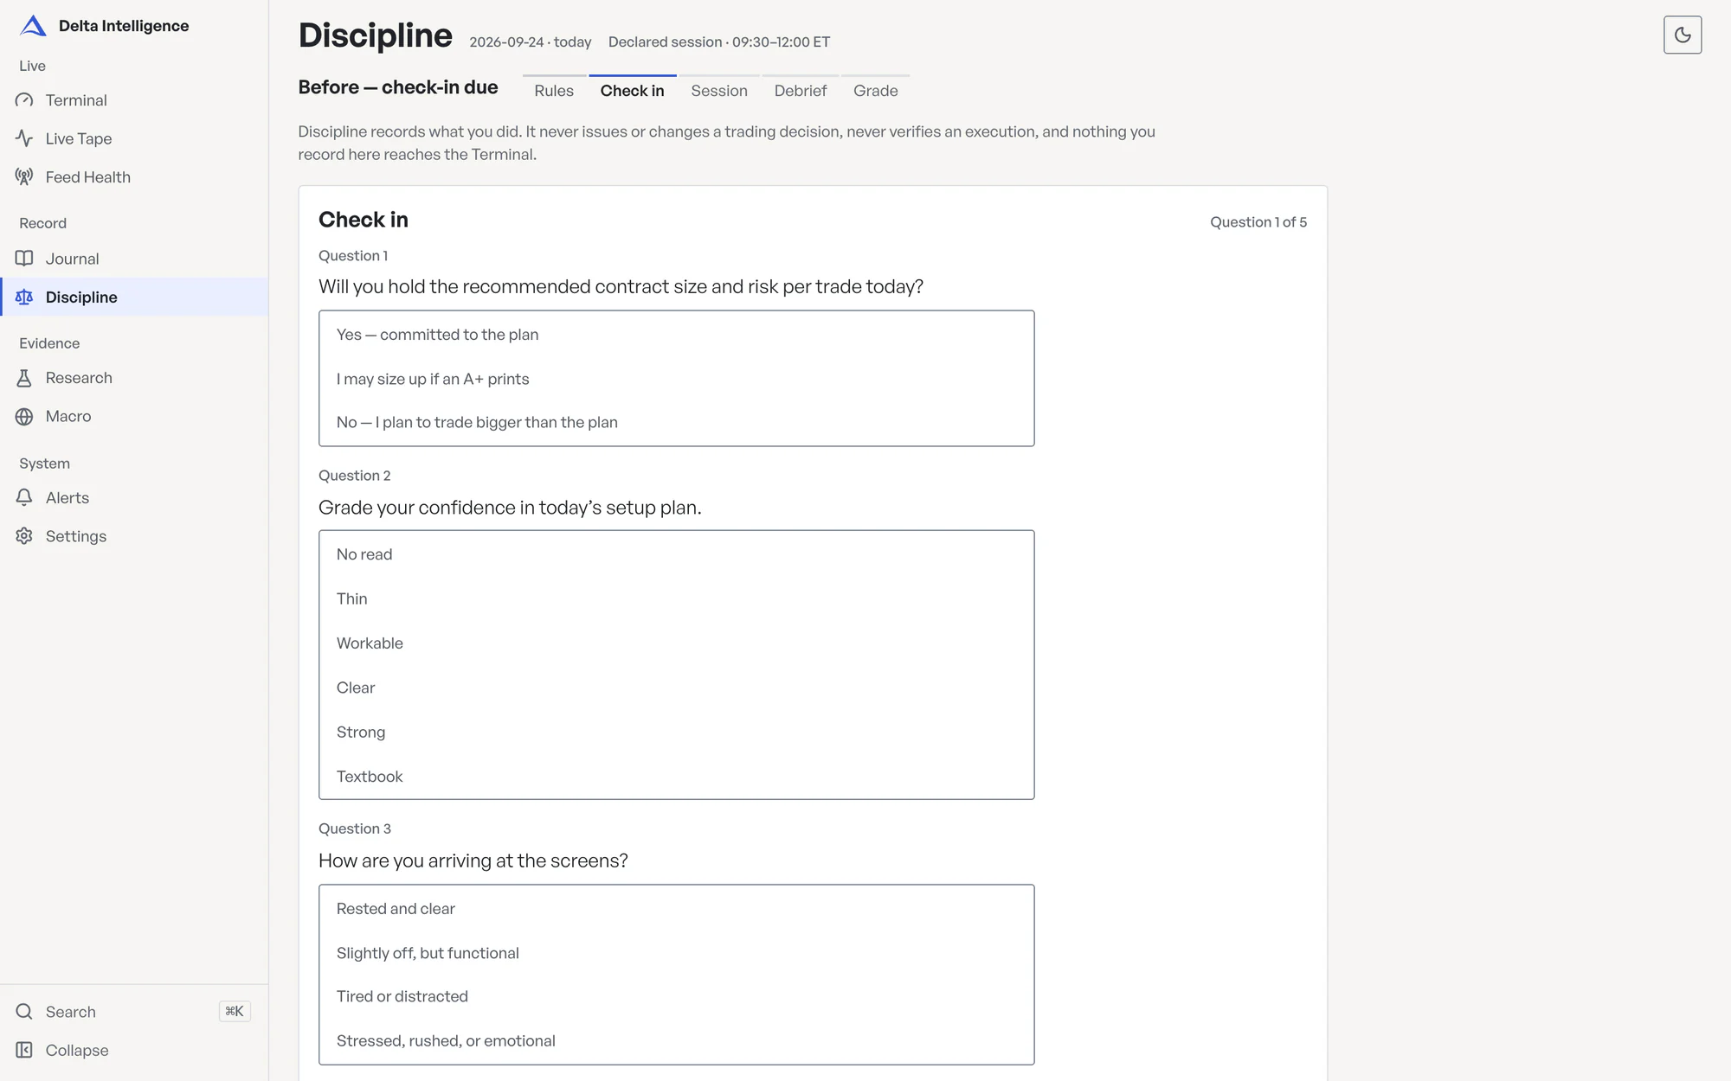This screenshot has height=1081, width=1731.
Task: Choose 'Slightly off, but functional' option
Action: [x=676, y=953]
